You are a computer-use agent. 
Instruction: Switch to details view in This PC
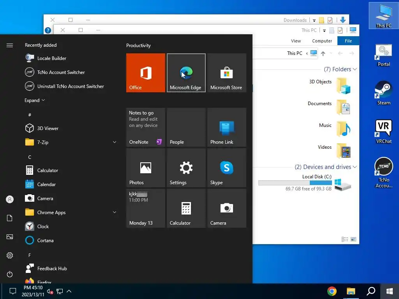coord(345,239)
